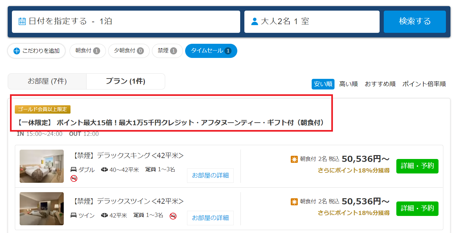Sort plans by 高い順
This screenshot has width=453, height=233.
[348, 84]
